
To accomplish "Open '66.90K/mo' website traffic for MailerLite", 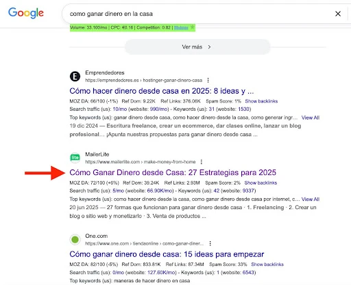I will pos(160,191).
